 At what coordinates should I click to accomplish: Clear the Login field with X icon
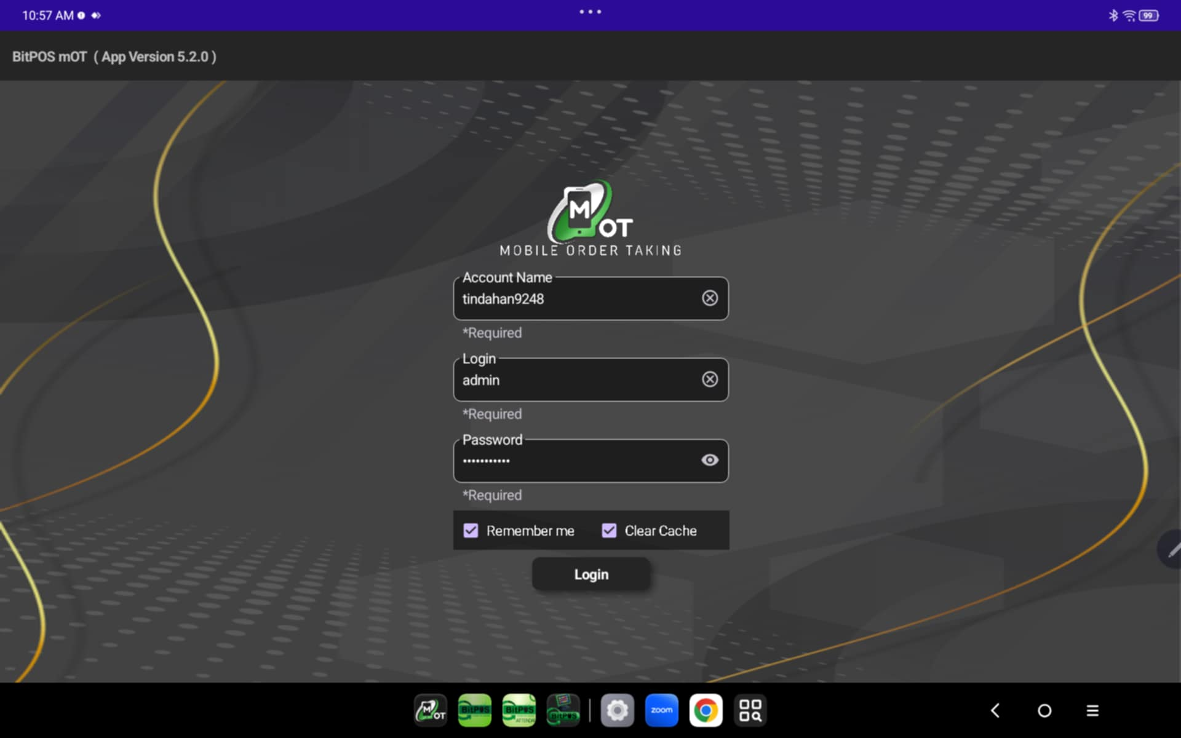click(710, 379)
